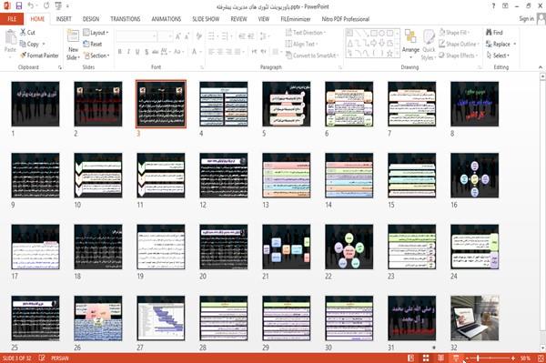The width and height of the screenshot is (546, 363).
Task: Open the FILE menu tab
Action: point(12,19)
